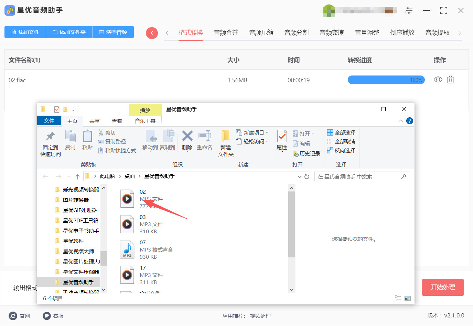Viewport: 473px width, 326px height.
Task: Toggle the properties checkbox in quick access toolbar
Action: (x=57, y=109)
